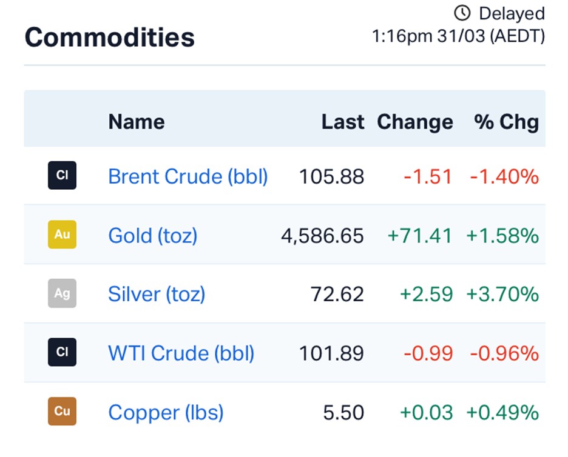Click the Commodities section heading

109,37
